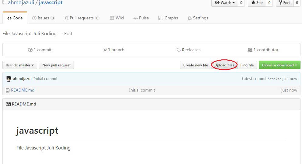Screen dimensions: 302x164
Task: Click the Pull requests branch icon
Action: tap(66, 18)
